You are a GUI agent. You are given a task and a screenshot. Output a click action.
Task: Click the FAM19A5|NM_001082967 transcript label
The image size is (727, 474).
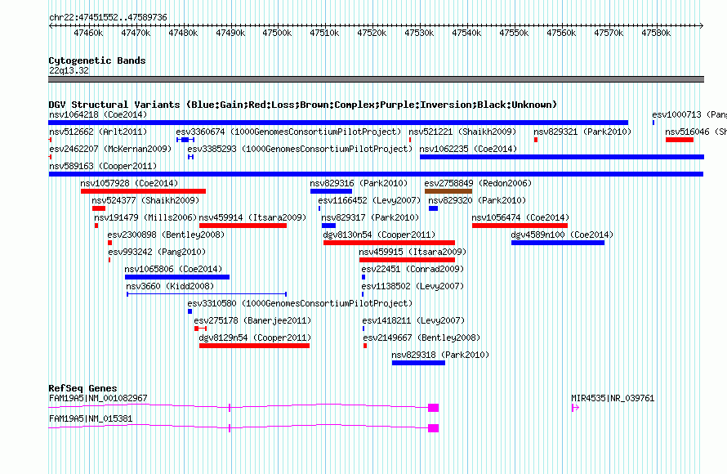(x=98, y=398)
